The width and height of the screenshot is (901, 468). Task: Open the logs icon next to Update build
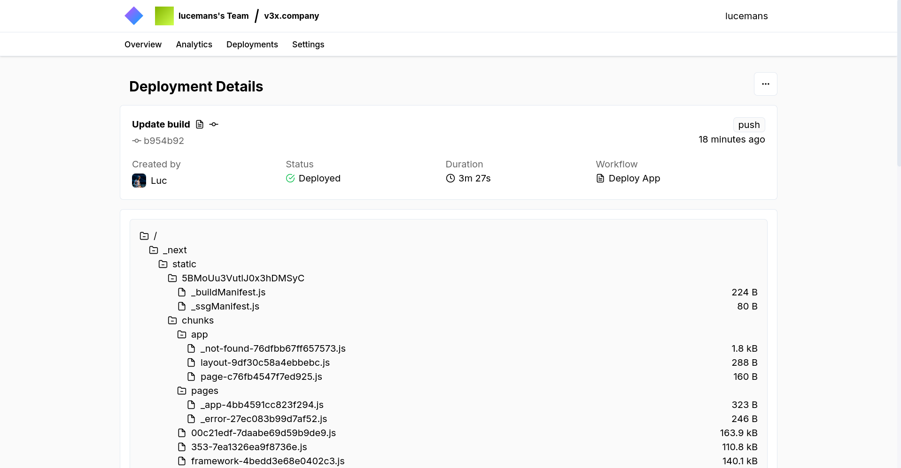[200, 124]
